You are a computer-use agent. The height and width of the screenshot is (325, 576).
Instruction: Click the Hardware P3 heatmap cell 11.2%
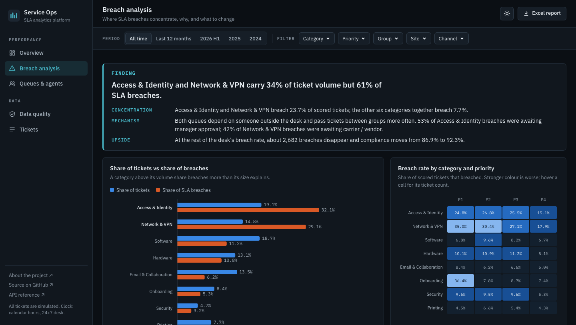coord(516,253)
